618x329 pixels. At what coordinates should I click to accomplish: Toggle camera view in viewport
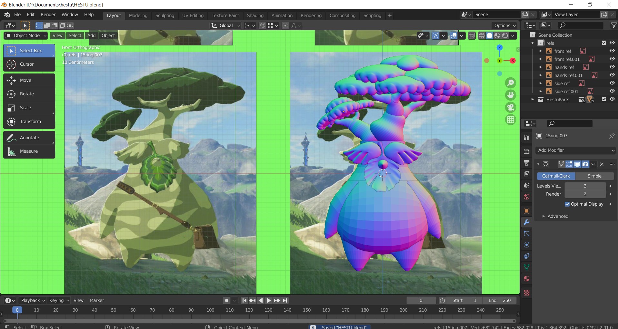tap(510, 107)
